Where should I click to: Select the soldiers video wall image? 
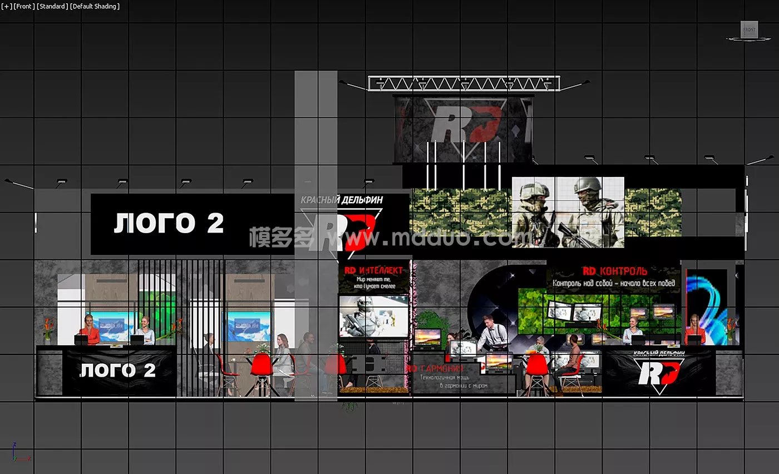pos(568,211)
